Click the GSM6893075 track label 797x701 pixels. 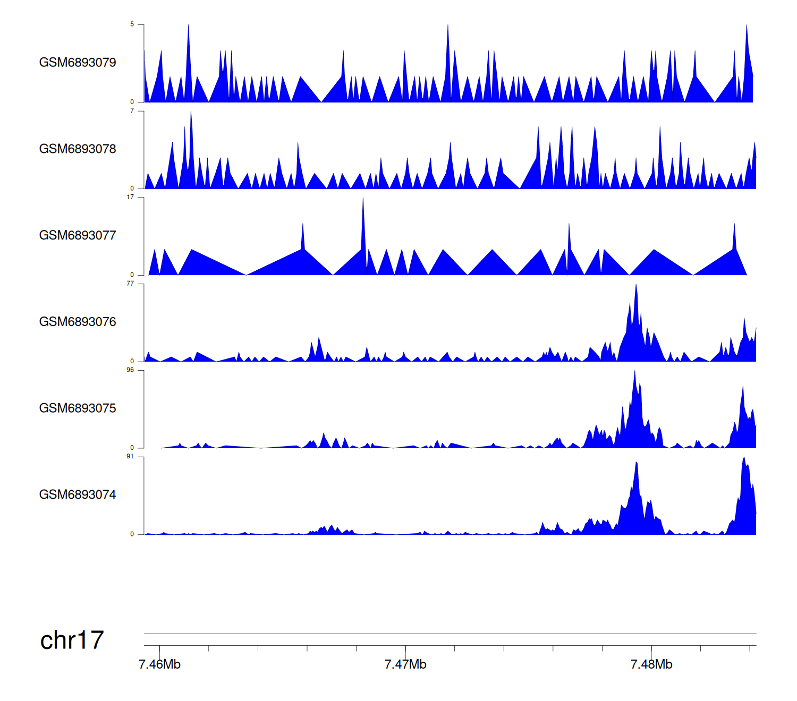click(78, 408)
